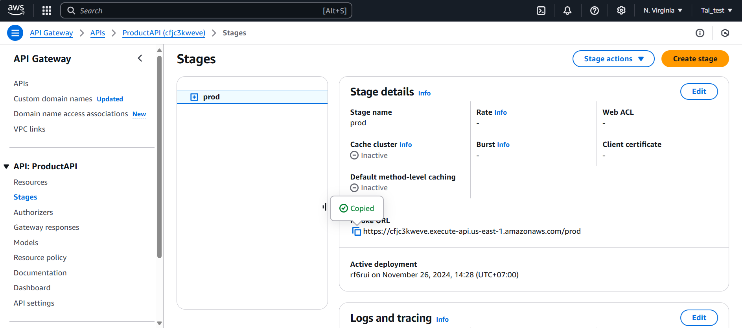The image size is (742, 328).
Task: Click Default method-level caching Inactive status
Action: (369, 188)
